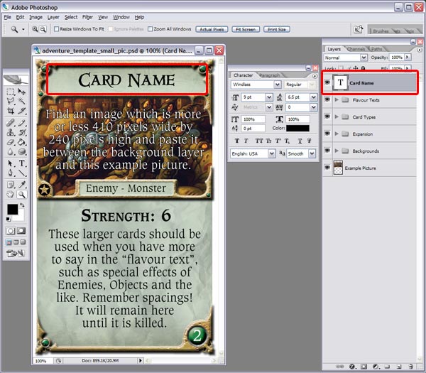Reset default foreground and background colors
The width and height of the screenshot is (426, 373).
pos(8,219)
